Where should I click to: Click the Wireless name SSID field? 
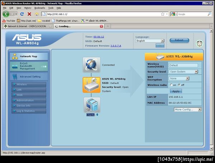point(183,65)
